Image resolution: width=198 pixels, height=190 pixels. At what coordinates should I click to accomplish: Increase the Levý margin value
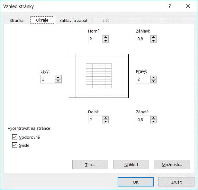coord(58,77)
